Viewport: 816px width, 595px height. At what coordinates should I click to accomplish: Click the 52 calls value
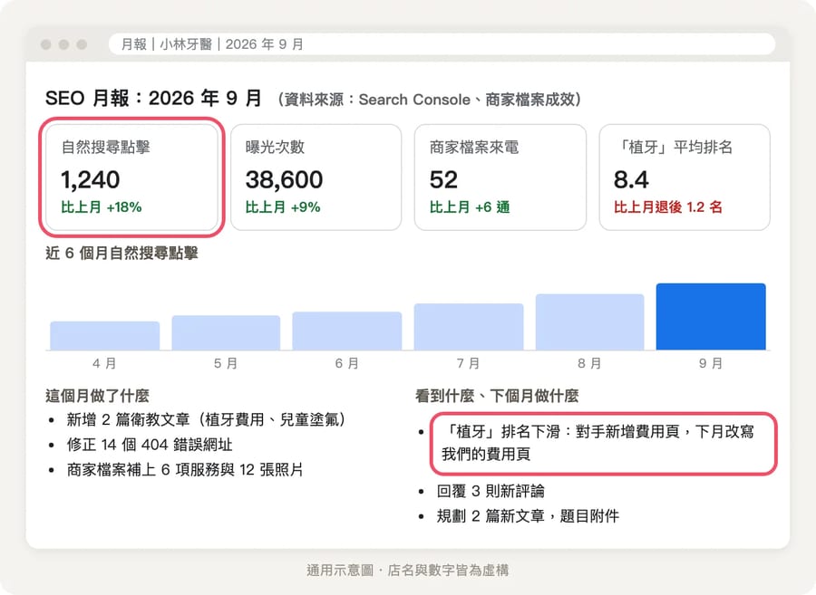coord(443,180)
